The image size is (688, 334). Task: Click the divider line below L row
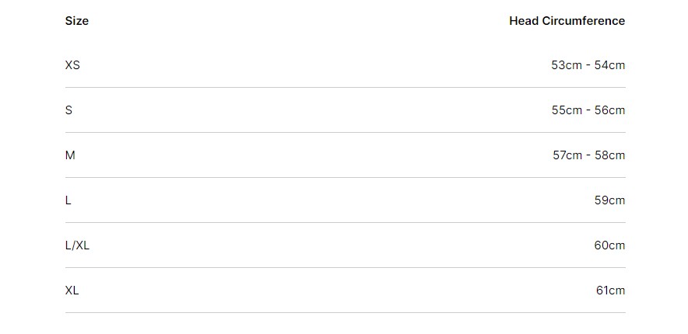[346, 223]
